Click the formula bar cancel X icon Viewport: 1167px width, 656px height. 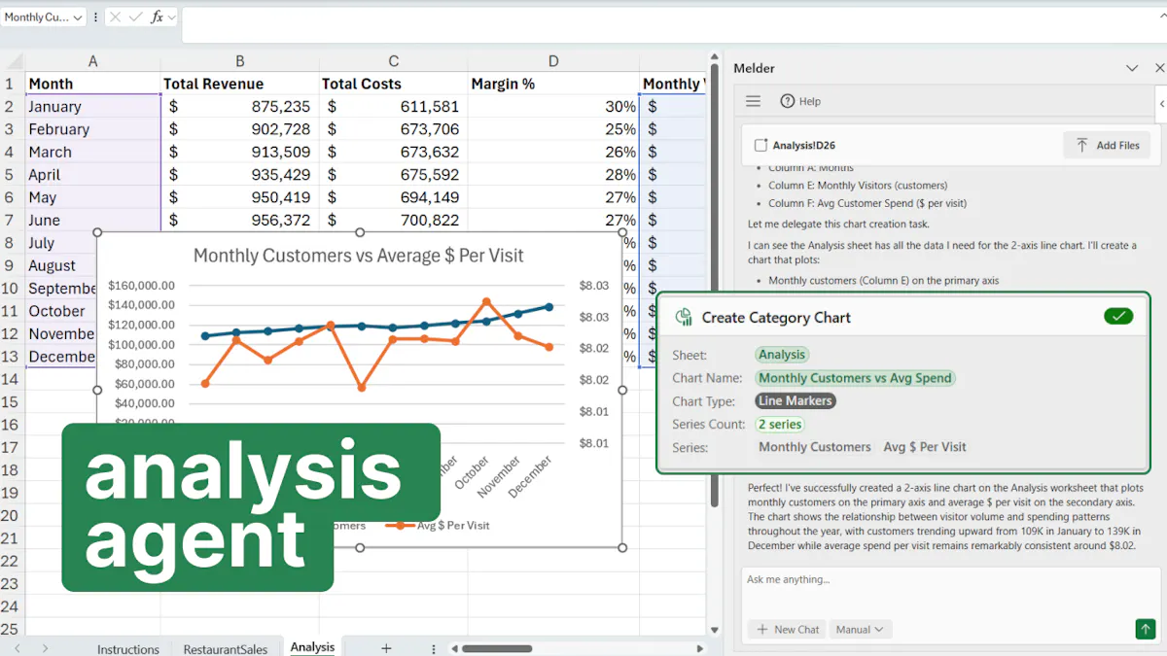tap(115, 17)
